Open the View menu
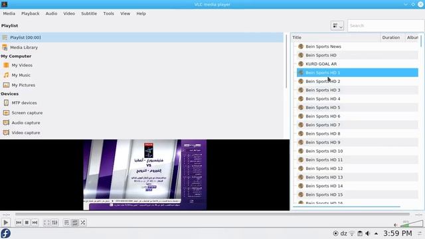The height and width of the screenshot is (239, 425). pyautogui.click(x=125, y=13)
